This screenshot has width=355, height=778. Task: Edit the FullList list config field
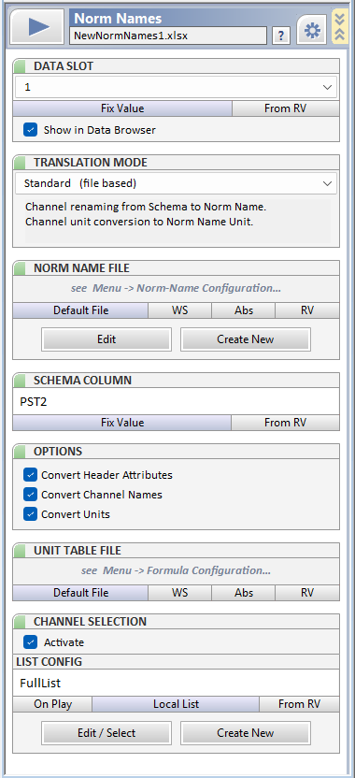click(x=176, y=684)
